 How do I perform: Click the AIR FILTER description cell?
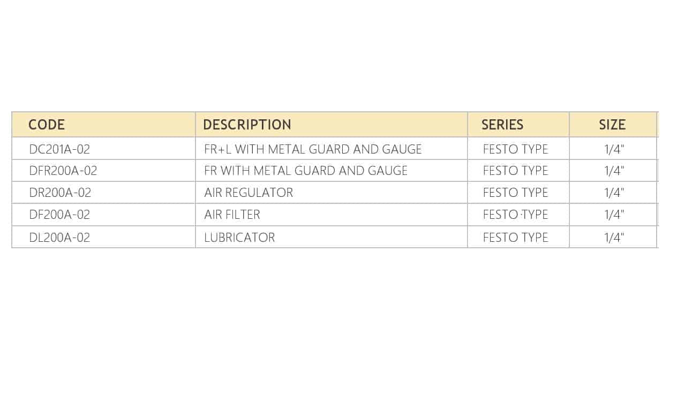click(332, 215)
